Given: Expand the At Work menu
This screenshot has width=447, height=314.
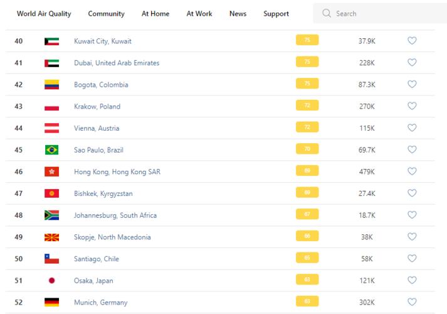Looking at the screenshot, I should pos(199,14).
